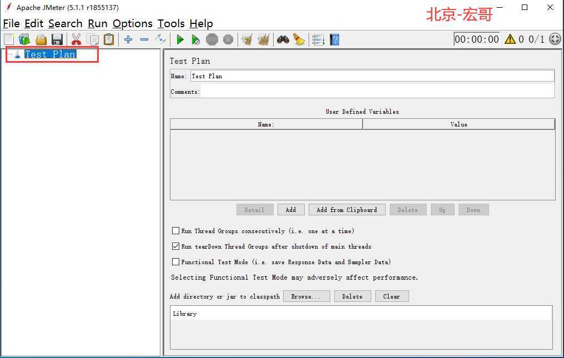Open Search with binoculars icon

[x=283, y=39]
